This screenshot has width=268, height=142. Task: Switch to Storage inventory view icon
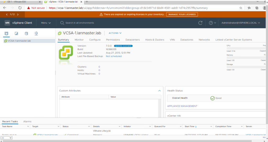click(x=26, y=33)
